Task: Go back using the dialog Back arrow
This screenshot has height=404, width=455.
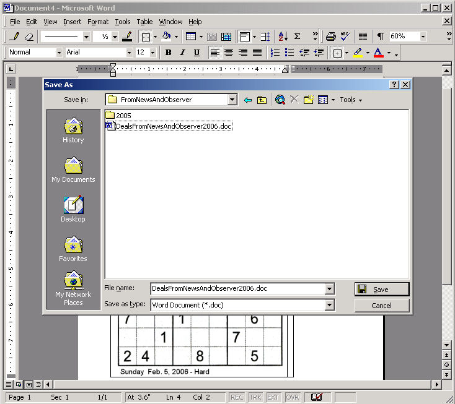Action: pyautogui.click(x=248, y=100)
